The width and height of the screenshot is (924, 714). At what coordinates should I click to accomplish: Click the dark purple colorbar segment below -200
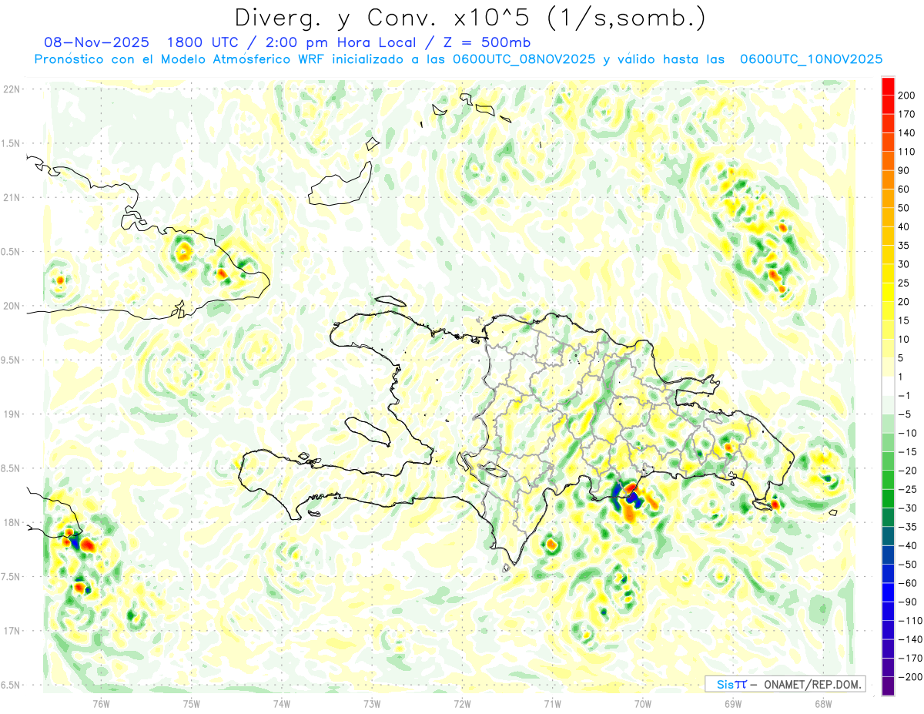(x=888, y=686)
